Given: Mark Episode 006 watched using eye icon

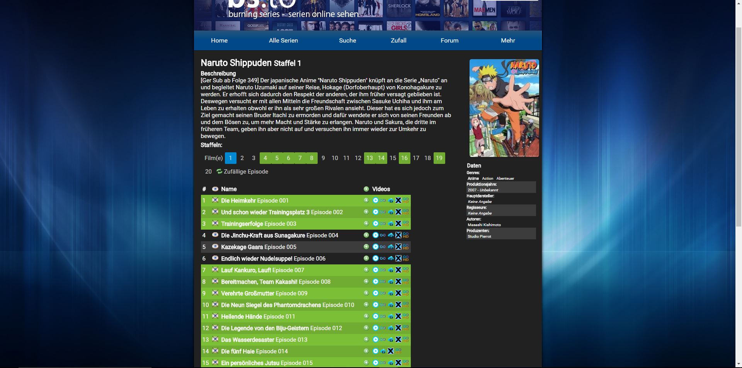Looking at the screenshot, I should click(x=215, y=258).
